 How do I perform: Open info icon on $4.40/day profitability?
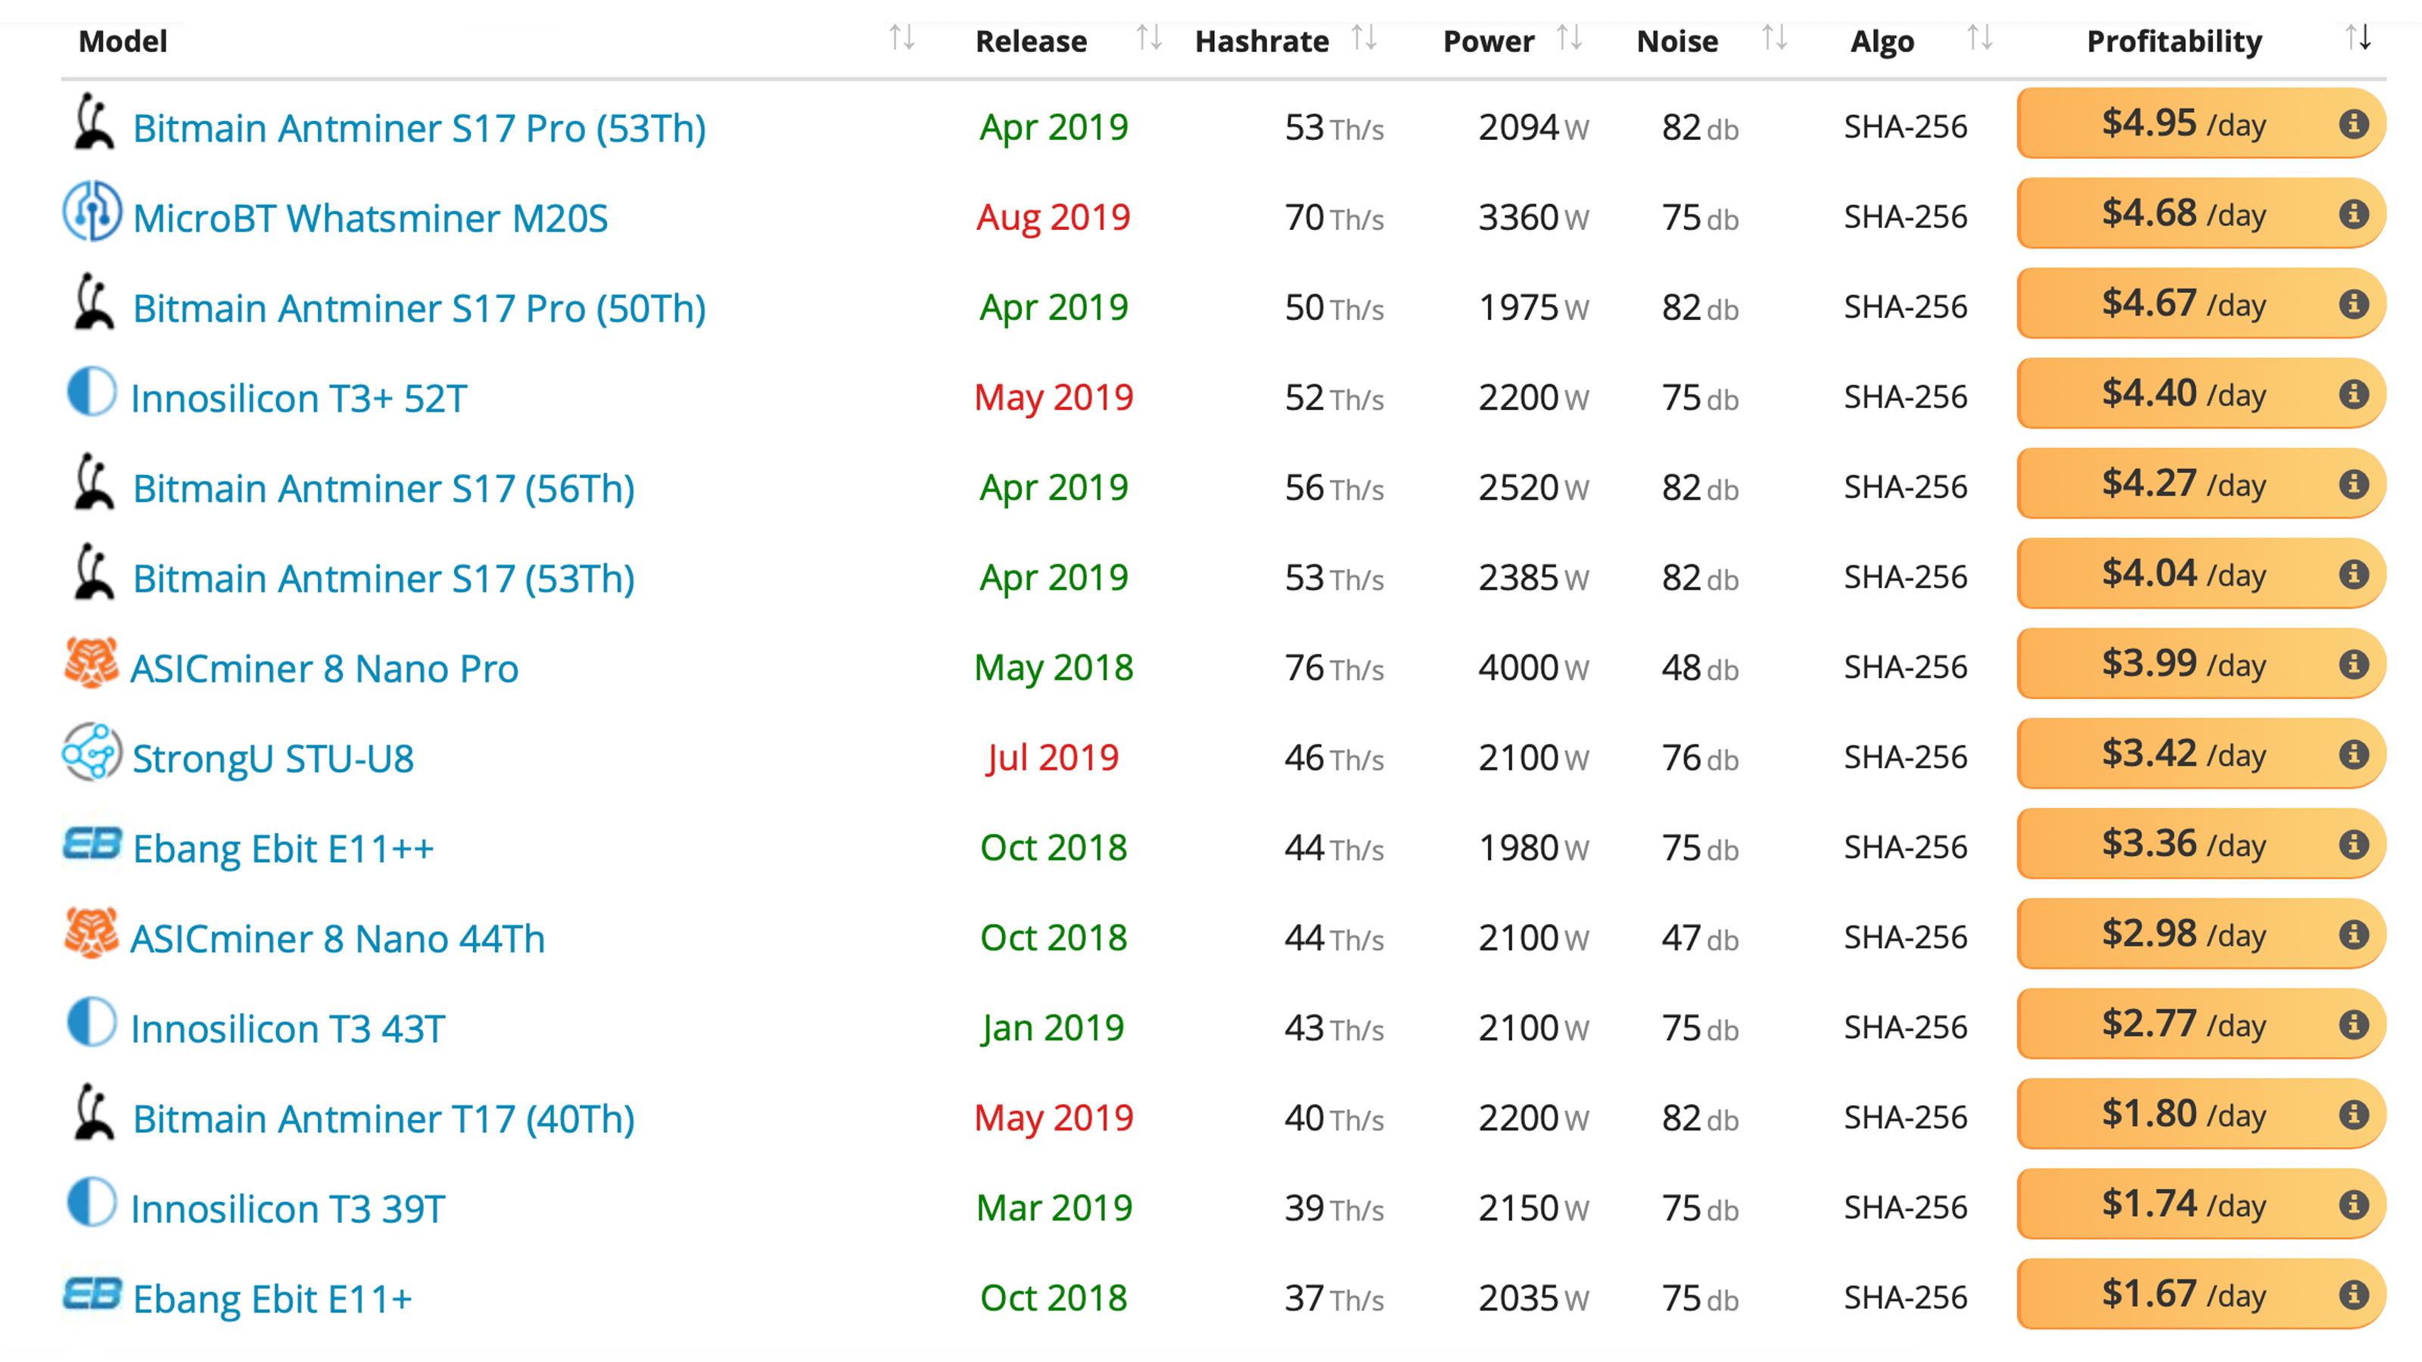pos(2353,393)
